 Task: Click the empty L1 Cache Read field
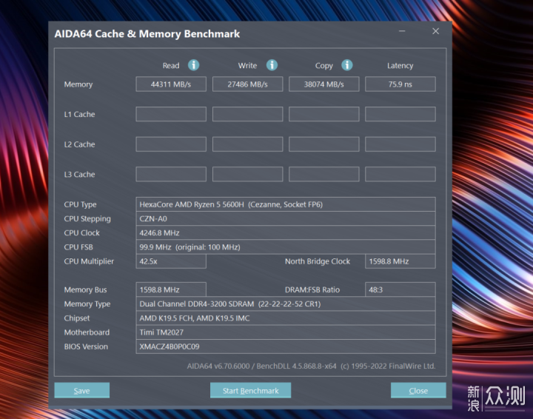click(171, 114)
